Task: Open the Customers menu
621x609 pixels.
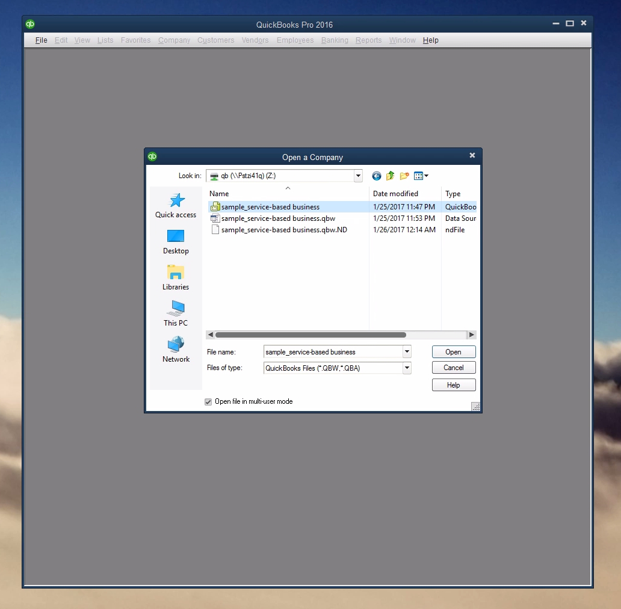Action: (x=216, y=40)
